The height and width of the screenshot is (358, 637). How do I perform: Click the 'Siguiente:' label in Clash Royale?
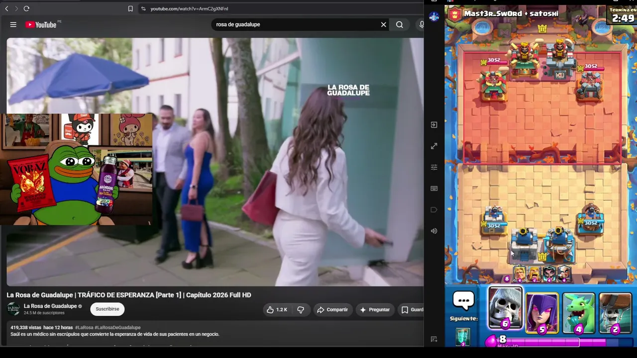pyautogui.click(x=464, y=318)
